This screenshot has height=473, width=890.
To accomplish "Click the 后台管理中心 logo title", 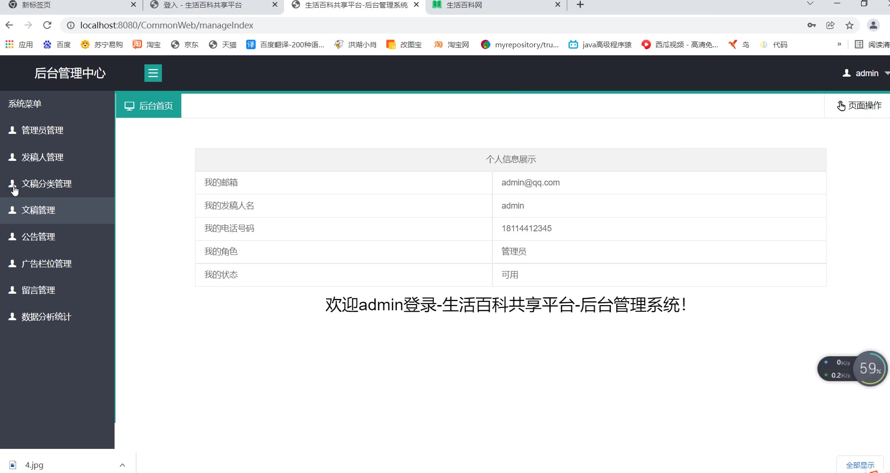I will [70, 73].
